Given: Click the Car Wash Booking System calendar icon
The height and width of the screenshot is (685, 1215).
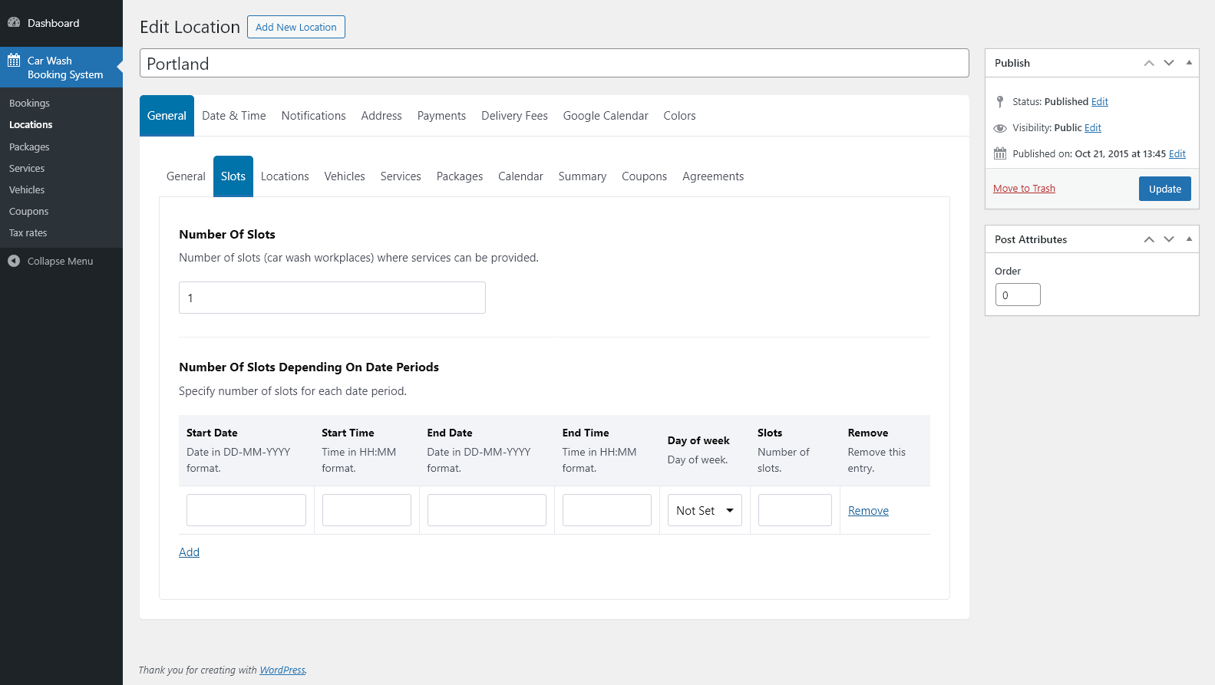Looking at the screenshot, I should [x=14, y=61].
